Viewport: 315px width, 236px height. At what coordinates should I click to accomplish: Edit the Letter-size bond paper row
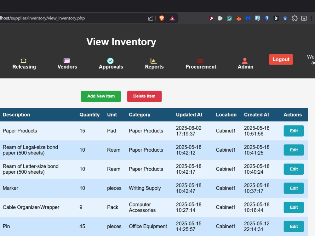click(x=294, y=169)
